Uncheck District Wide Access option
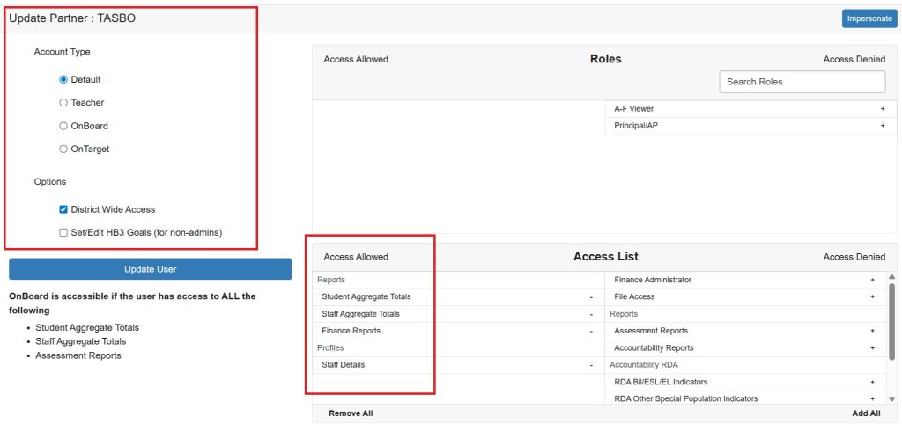 click(63, 210)
